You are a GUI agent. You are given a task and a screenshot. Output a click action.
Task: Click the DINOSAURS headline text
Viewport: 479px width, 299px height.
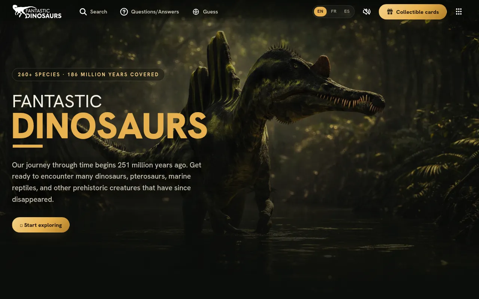109,126
